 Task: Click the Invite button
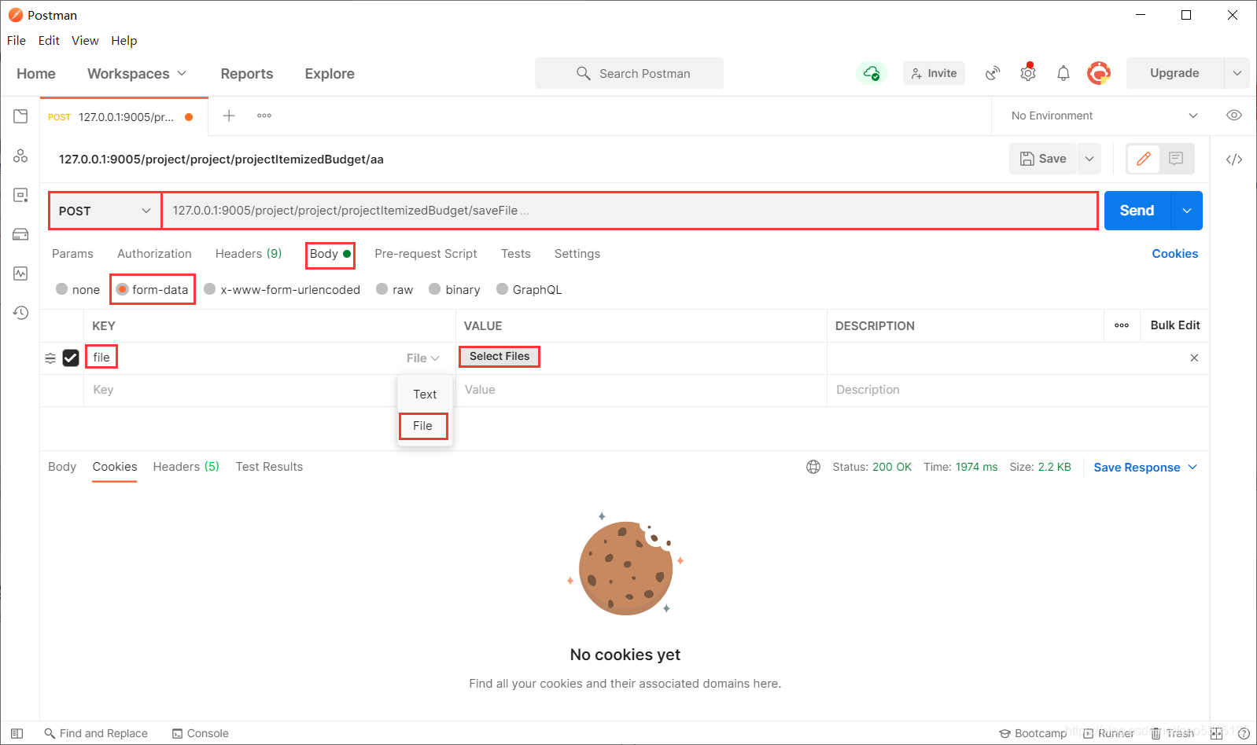(x=934, y=73)
